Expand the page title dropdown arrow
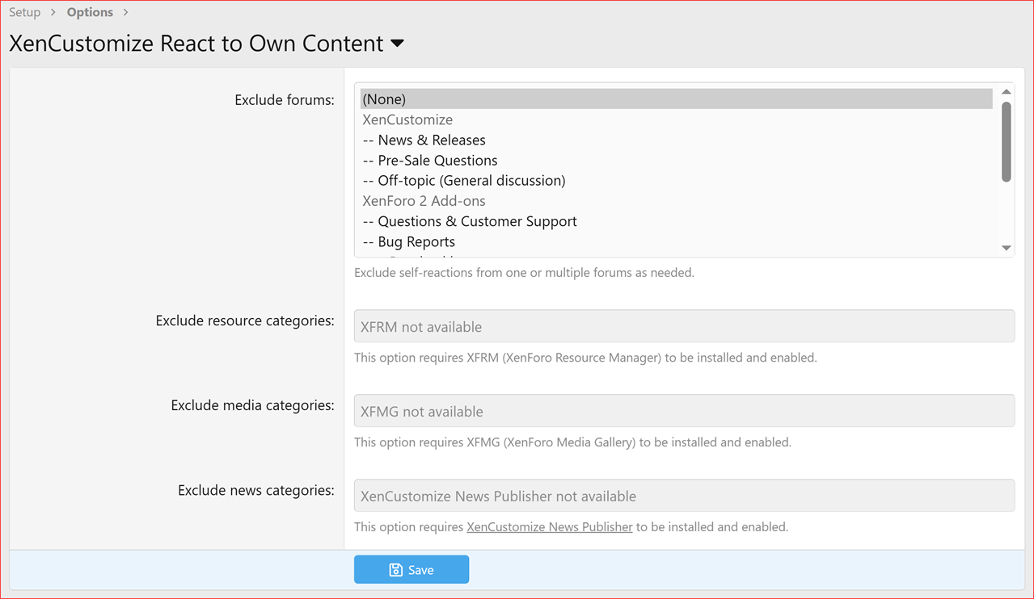This screenshot has height=599, width=1034. coord(397,44)
